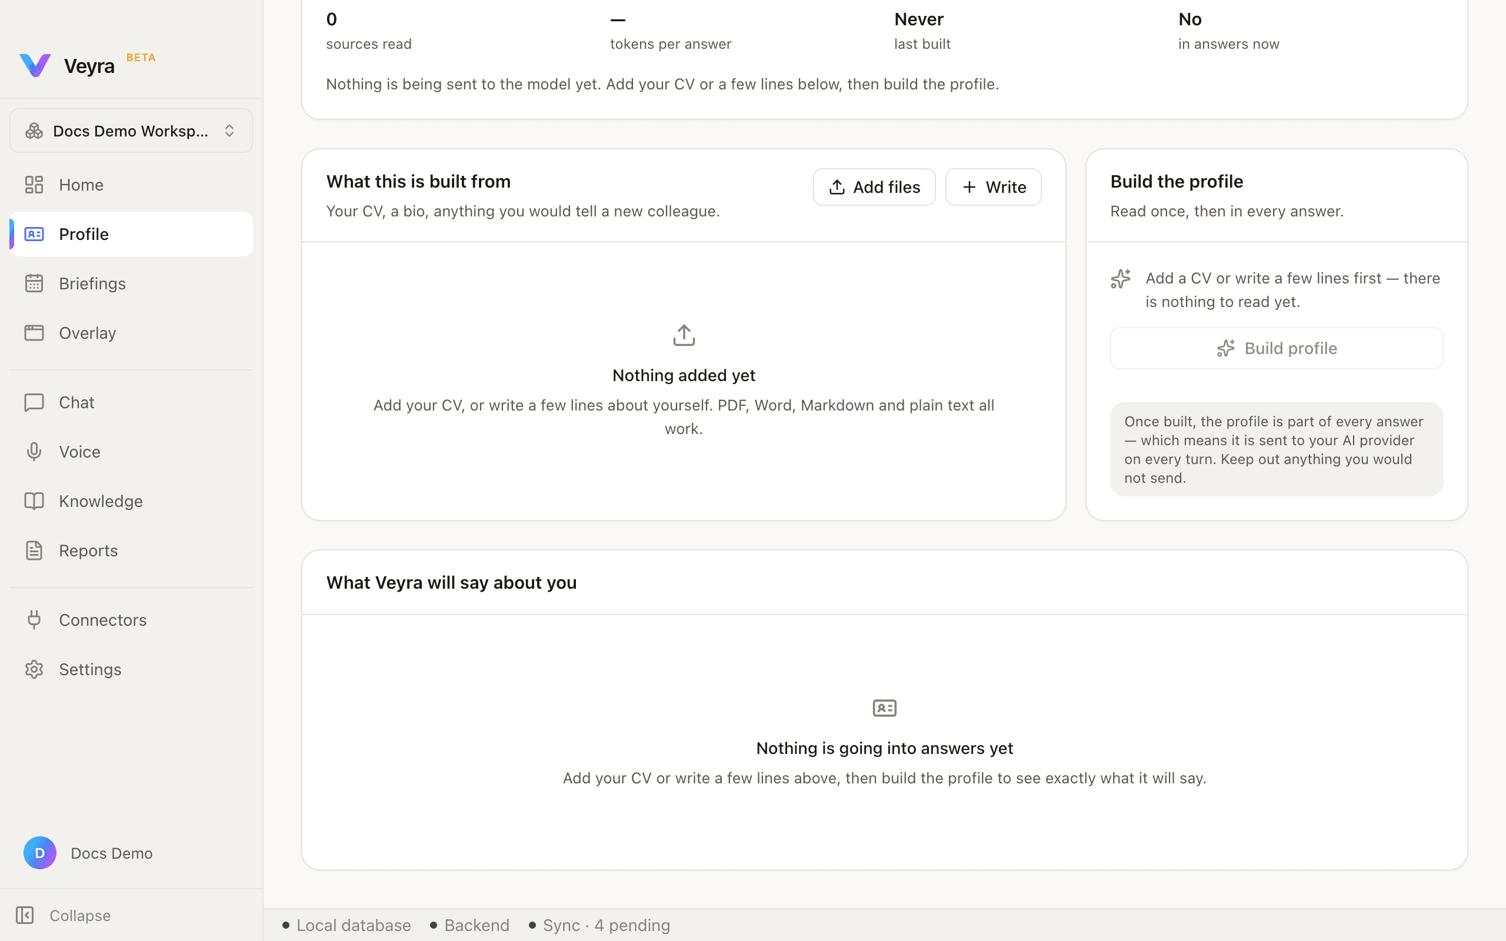Click the tokens per answer stat
Screen dimensions: 1506x941
coord(671,31)
